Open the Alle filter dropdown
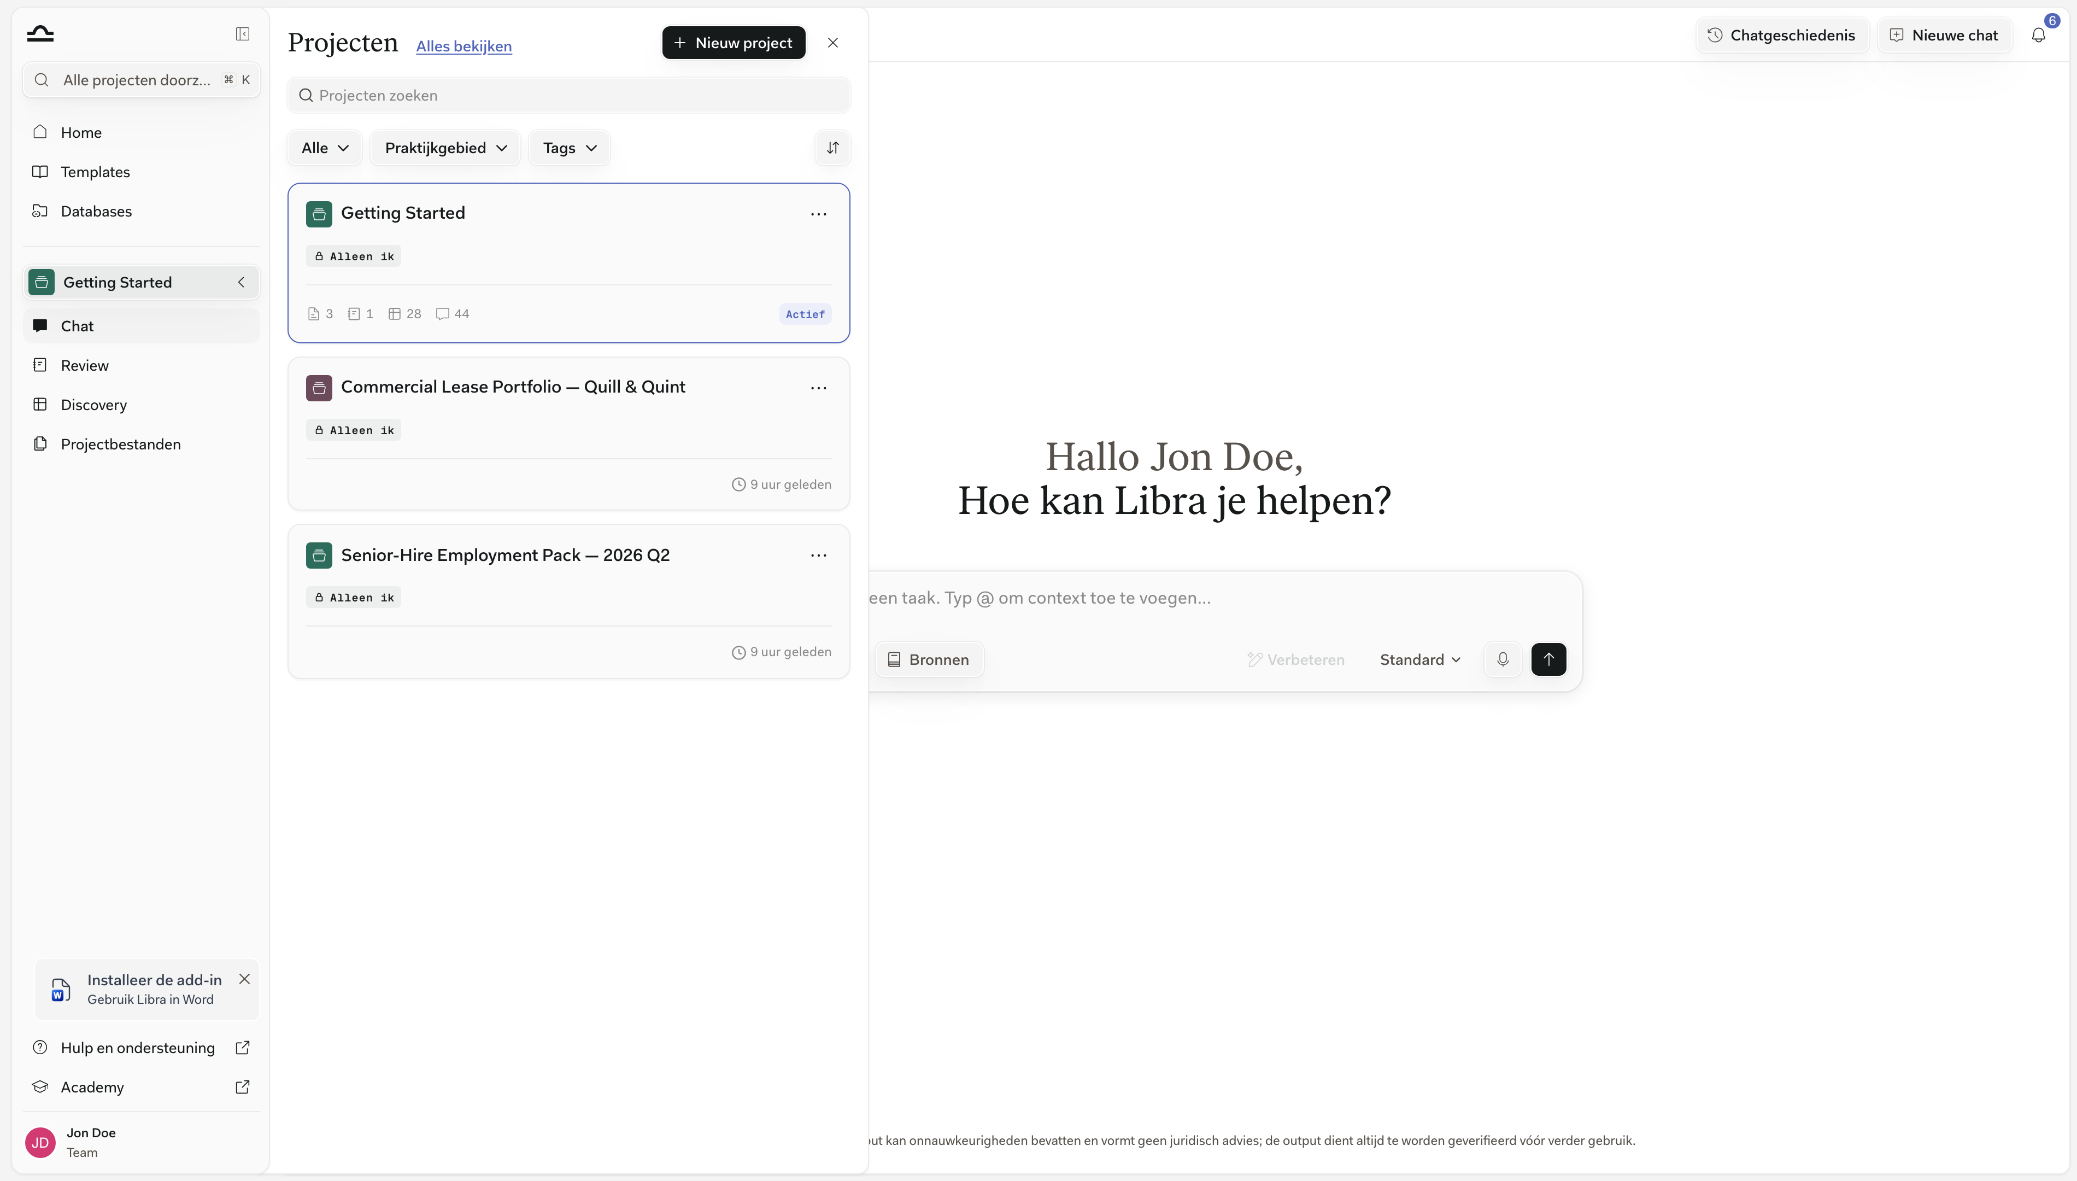This screenshot has height=1181, width=2077. click(x=324, y=148)
